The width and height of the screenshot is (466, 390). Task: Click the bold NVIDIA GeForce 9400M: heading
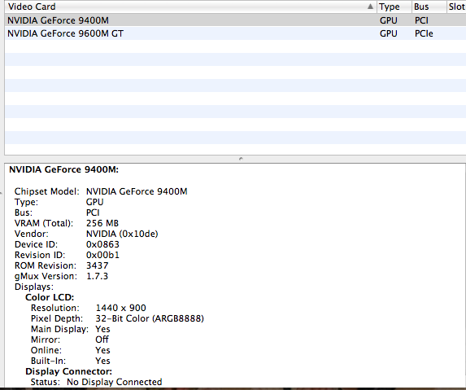coord(63,169)
